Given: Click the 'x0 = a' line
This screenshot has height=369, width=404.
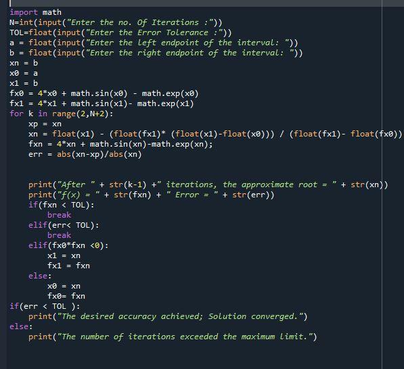Looking at the screenshot, I should [24, 74].
